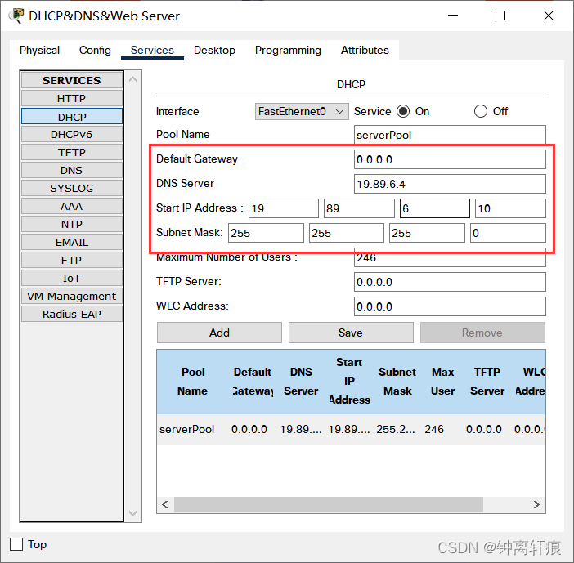Image resolution: width=574 pixels, height=563 pixels.
Task: Save the DHCP pool settings
Action: click(x=351, y=333)
